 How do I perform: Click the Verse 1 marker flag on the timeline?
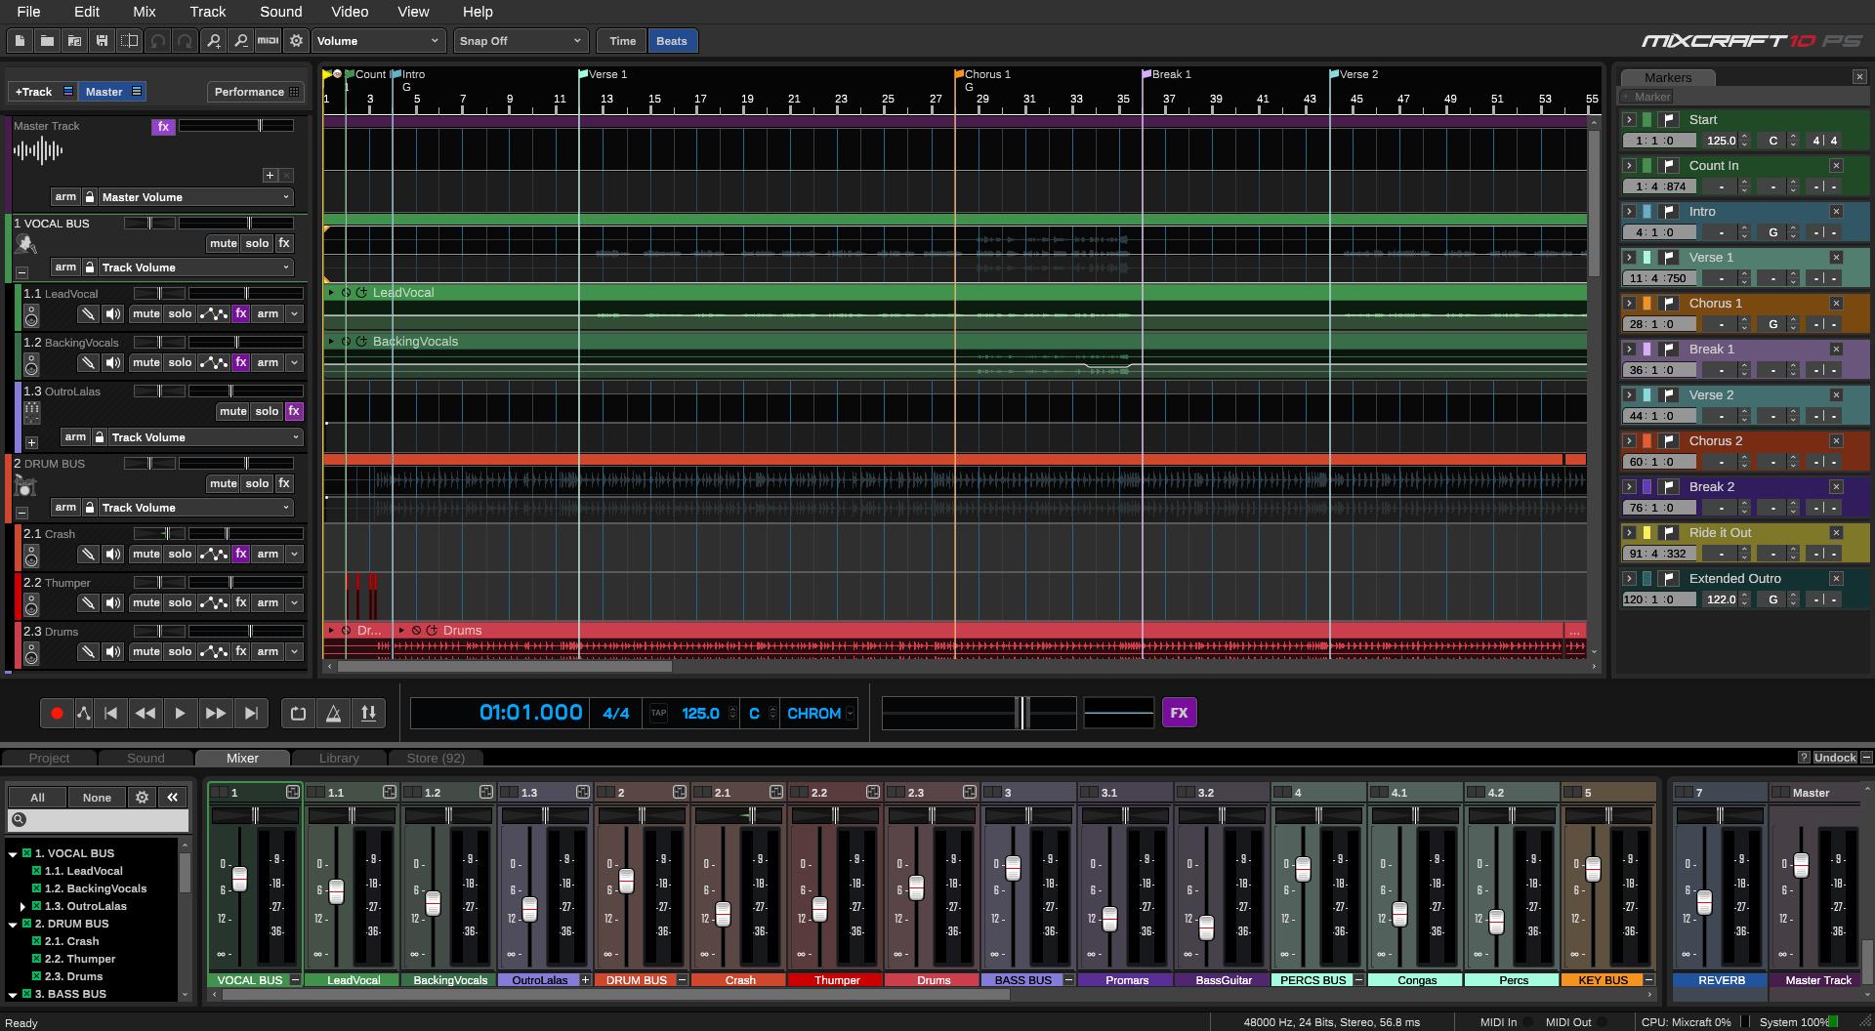584,74
